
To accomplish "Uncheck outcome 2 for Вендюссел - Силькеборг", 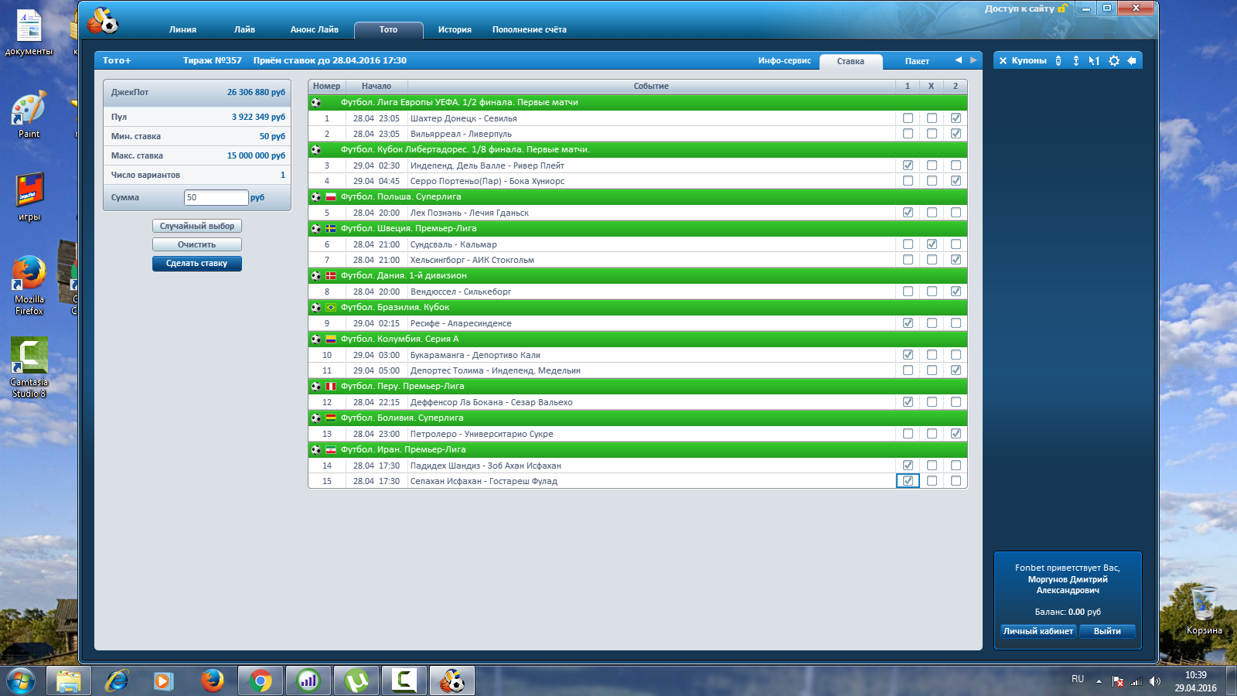I will [956, 292].
